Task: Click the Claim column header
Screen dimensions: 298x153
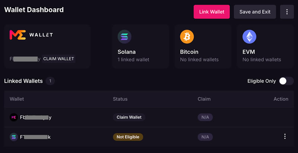Action: coord(204,99)
